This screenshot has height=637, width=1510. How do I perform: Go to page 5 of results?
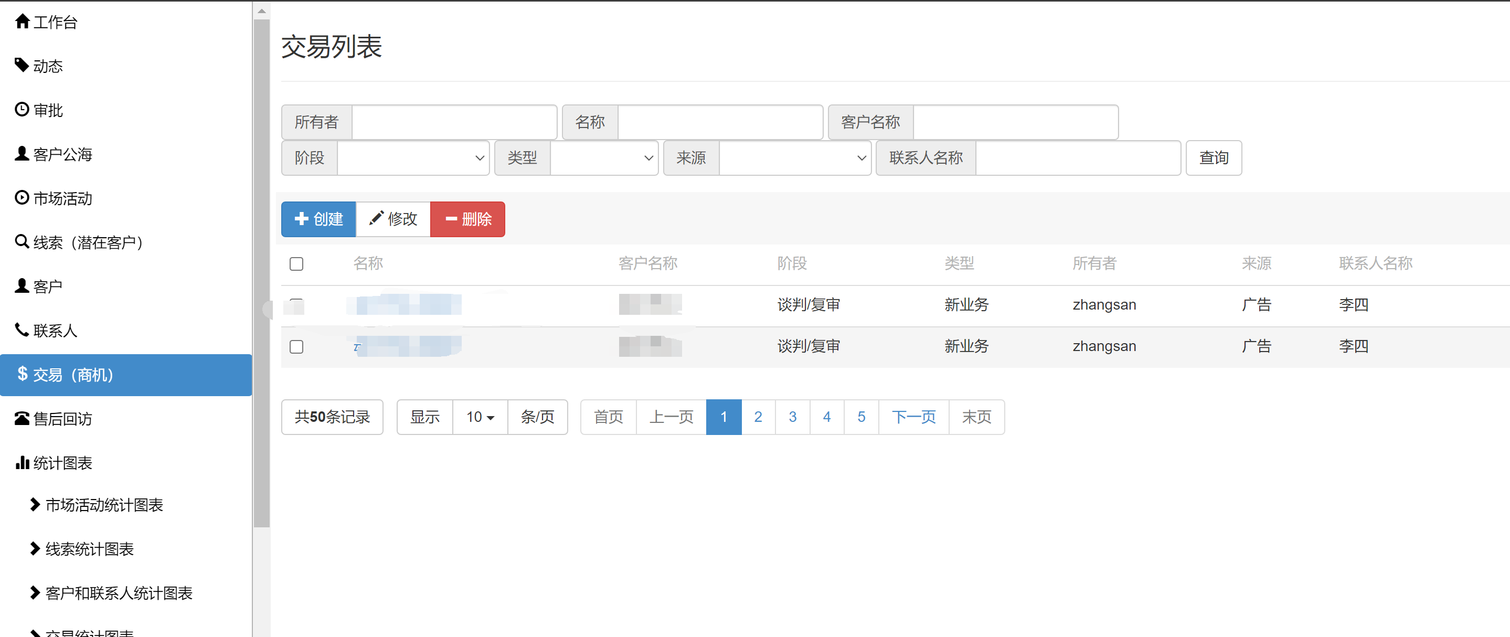pyautogui.click(x=861, y=417)
